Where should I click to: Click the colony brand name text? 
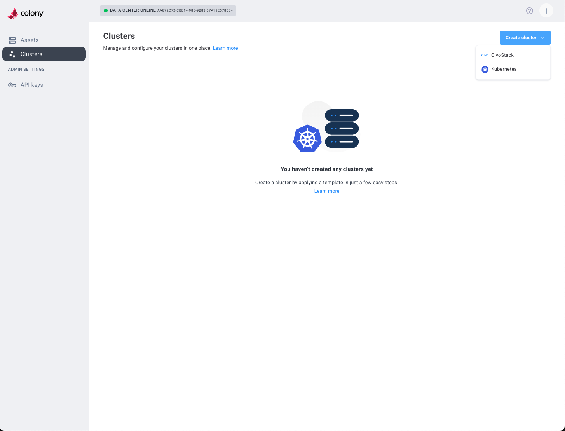coord(32,14)
